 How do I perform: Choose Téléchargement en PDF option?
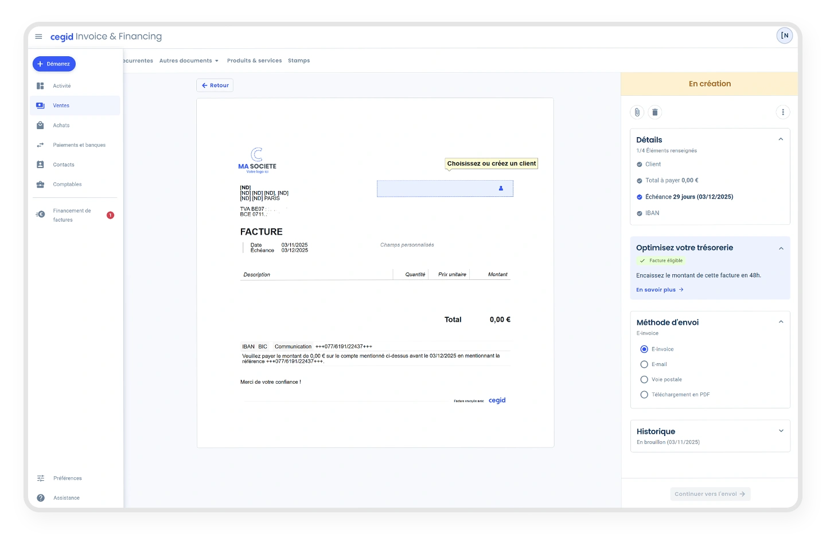point(644,395)
